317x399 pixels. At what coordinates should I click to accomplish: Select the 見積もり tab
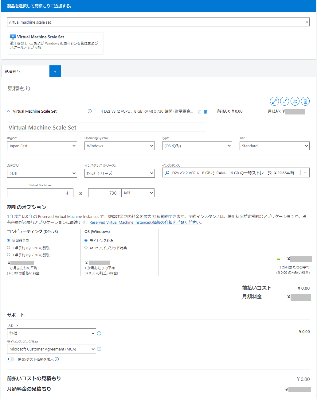pyautogui.click(x=25, y=71)
